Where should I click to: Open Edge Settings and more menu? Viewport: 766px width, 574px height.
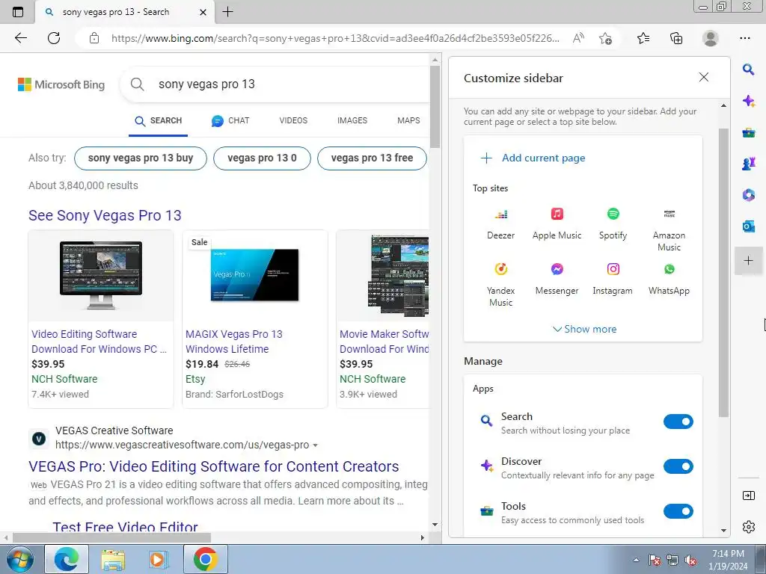pos(744,38)
